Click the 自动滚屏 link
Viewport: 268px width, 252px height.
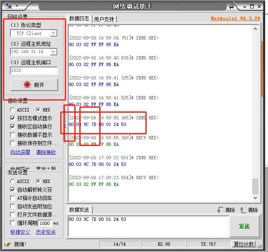(x=20, y=152)
